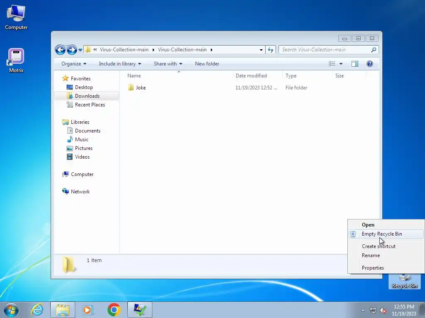Image resolution: width=425 pixels, height=318 pixels.
Task: Select Recent Places under Favorites
Action: click(x=90, y=105)
